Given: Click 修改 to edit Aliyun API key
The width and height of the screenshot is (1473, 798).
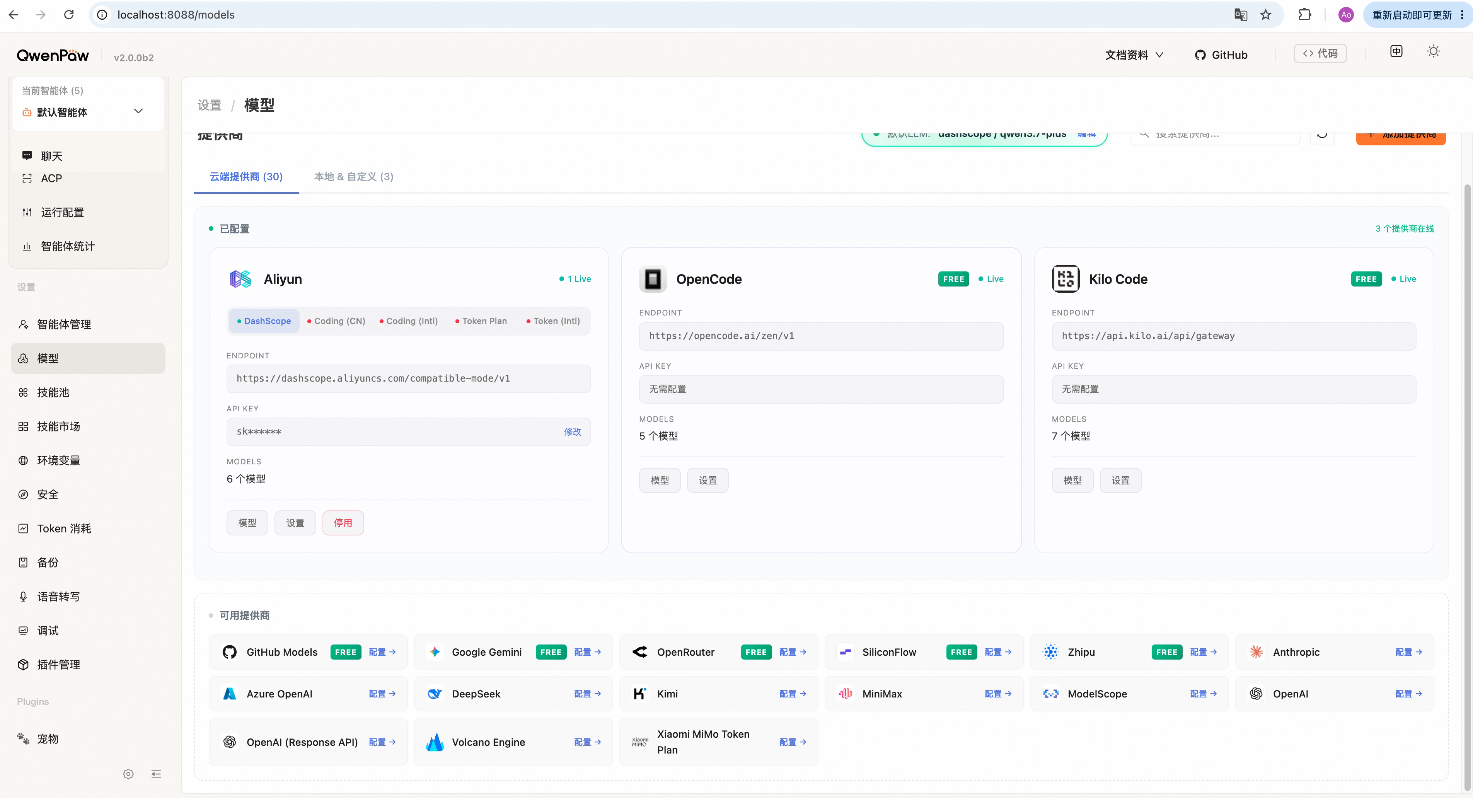Looking at the screenshot, I should click(x=573, y=431).
